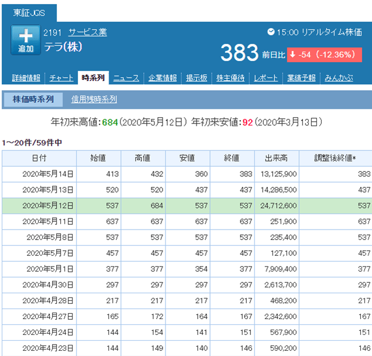The height and width of the screenshot is (356, 372).
Task: Click the 1～20件/59件中 result count
Action: [32, 143]
